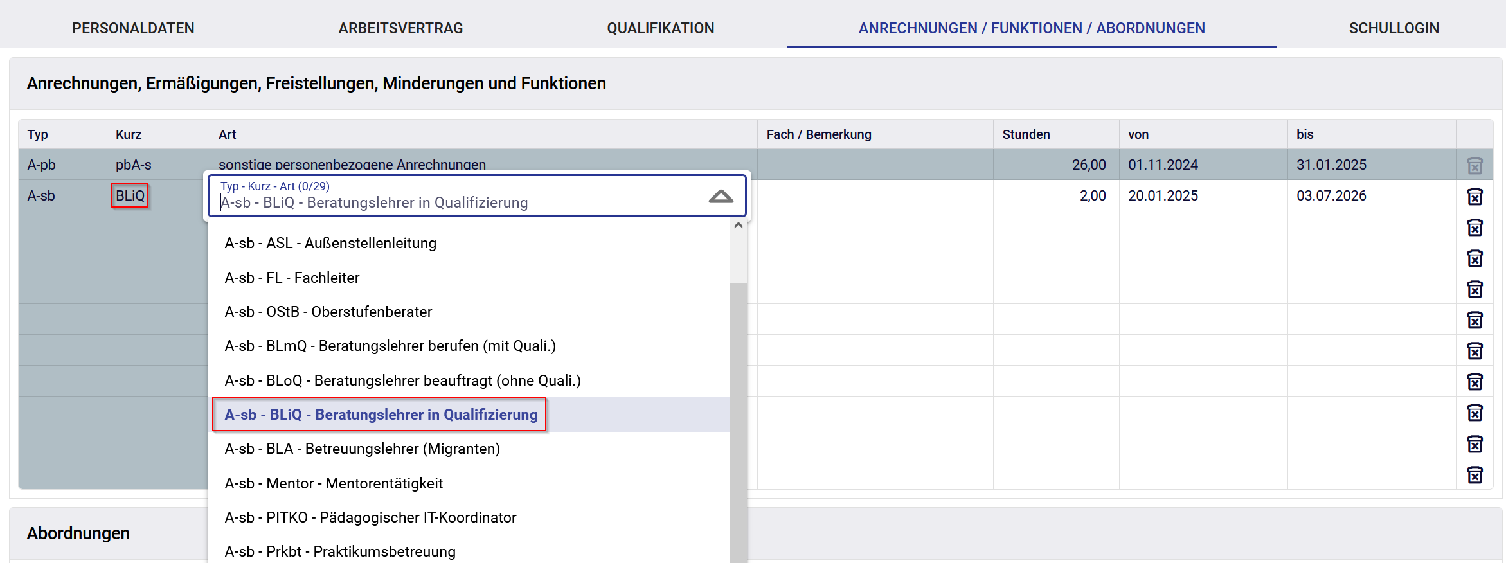Click trash icon in the third table row
The image size is (1506, 563).
(x=1475, y=227)
